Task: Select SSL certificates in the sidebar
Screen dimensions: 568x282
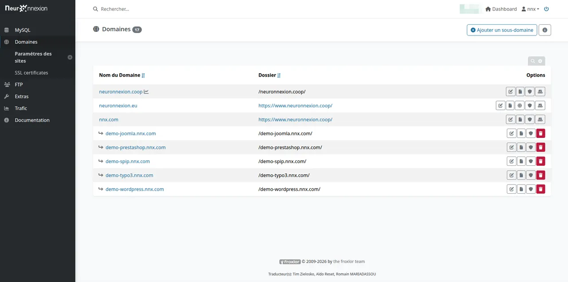Action: coord(32,73)
